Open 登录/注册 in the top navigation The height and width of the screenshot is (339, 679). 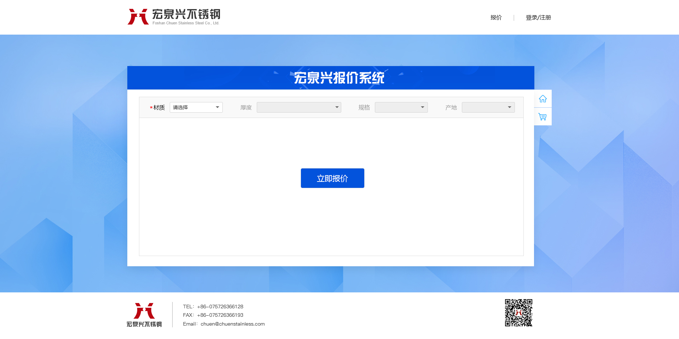coord(538,18)
